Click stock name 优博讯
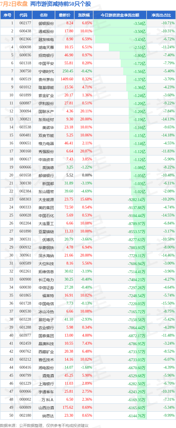Screen dimensions: 176x428 point(48,240)
